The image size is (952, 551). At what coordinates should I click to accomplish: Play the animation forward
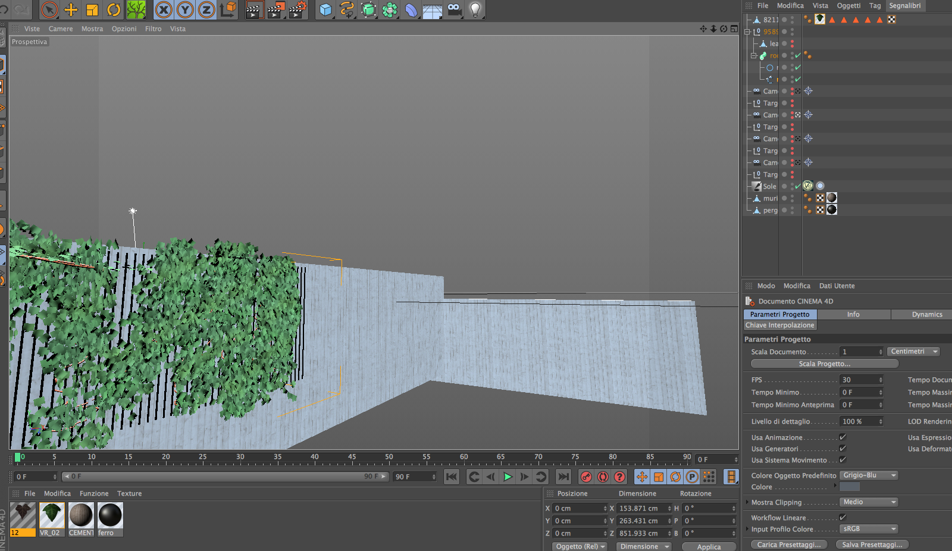tap(507, 477)
